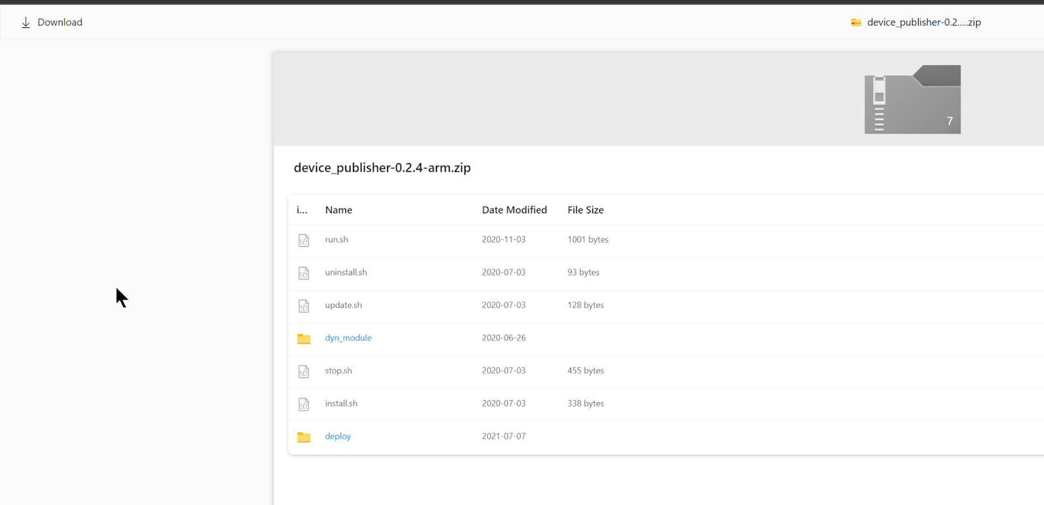Click the modified date in the install.sh row
1044x505 pixels.
[504, 403]
